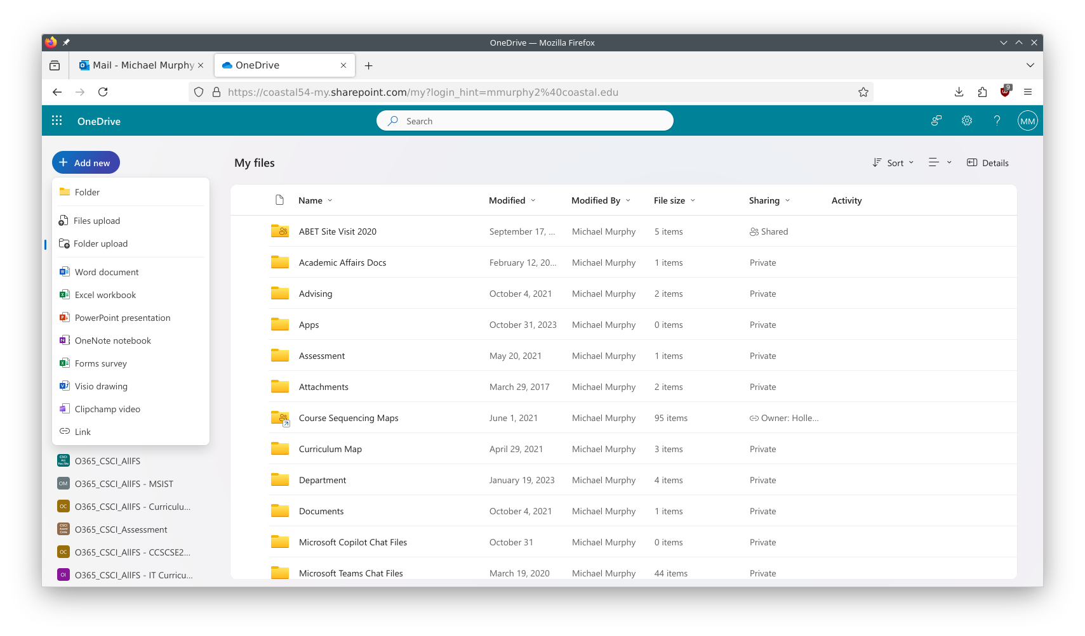The image size is (1085, 636).
Task: Open Firefox hamburger application menu
Action: pos(1028,92)
